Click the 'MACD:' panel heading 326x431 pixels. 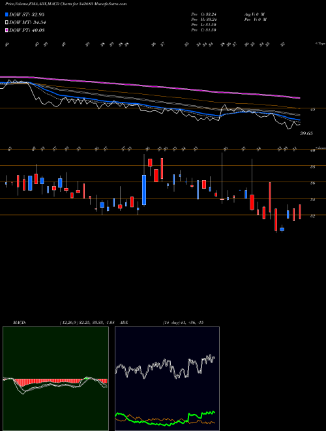[19, 323]
